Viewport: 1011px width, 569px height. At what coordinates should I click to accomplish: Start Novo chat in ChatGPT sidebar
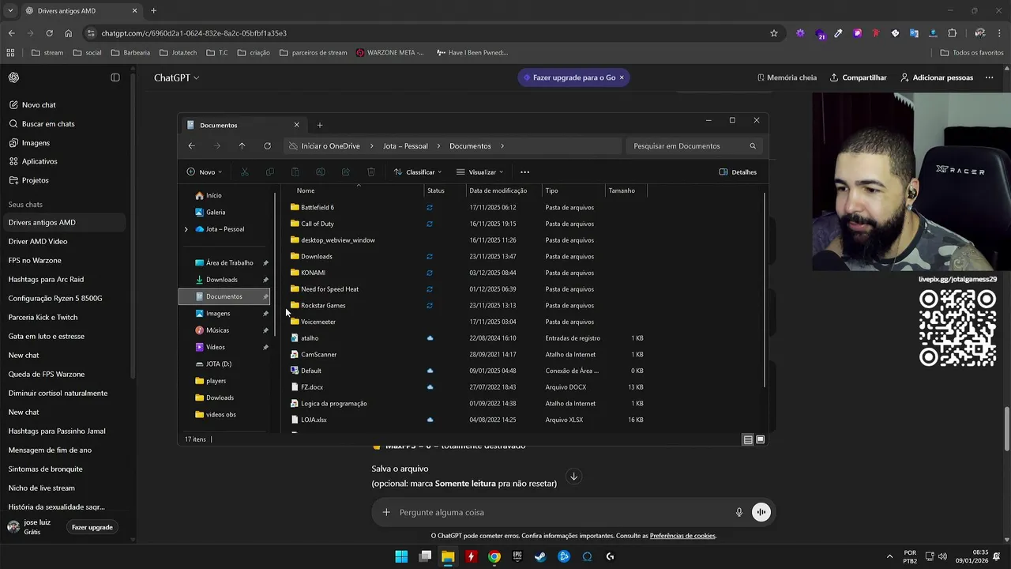tap(32, 105)
